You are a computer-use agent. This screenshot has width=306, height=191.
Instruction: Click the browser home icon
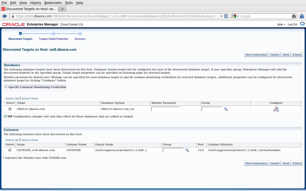[302, 16]
